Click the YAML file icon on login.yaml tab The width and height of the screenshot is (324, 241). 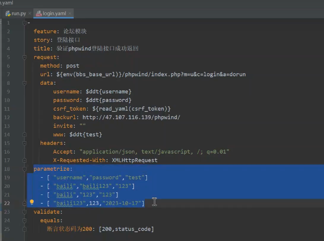tap(39, 14)
